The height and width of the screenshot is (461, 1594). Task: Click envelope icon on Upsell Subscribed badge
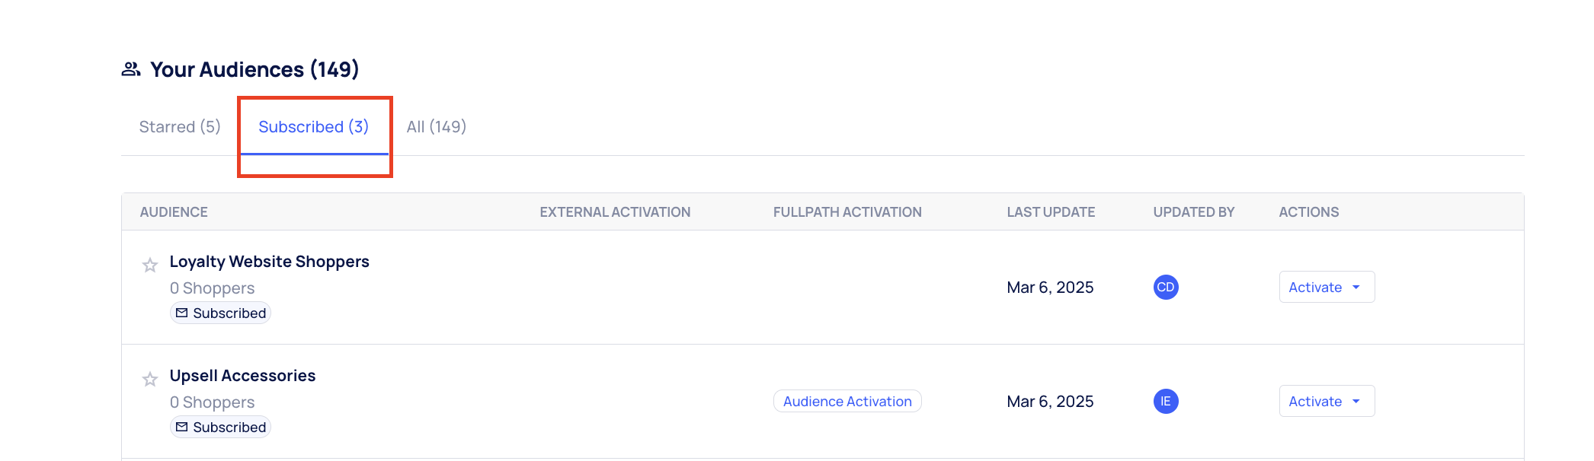pos(182,427)
